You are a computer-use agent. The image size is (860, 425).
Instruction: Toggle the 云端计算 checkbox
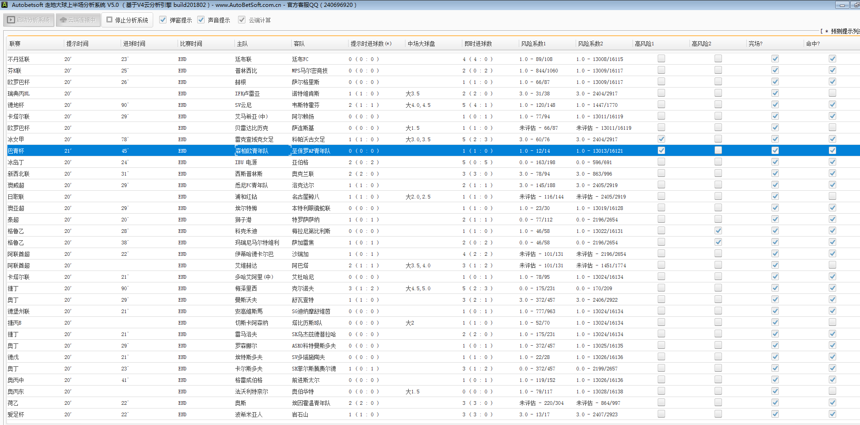(x=242, y=20)
